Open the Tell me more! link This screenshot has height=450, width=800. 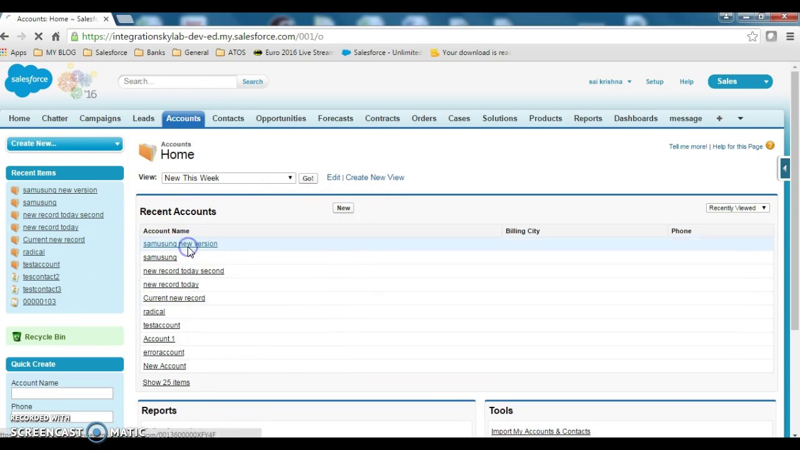click(x=688, y=146)
